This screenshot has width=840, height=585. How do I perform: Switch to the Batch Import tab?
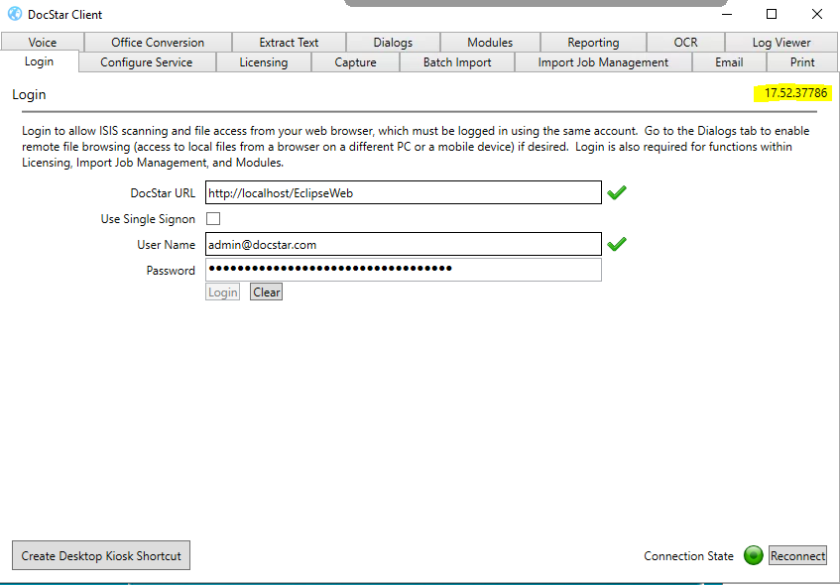click(457, 62)
